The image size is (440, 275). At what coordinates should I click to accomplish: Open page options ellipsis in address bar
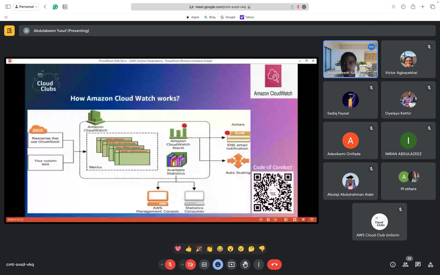pos(304,7)
